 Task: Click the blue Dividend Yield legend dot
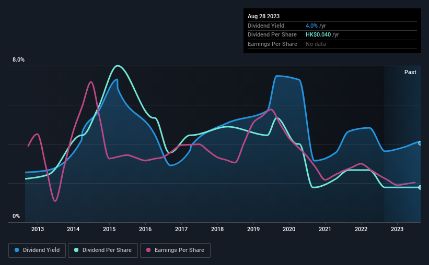click(x=17, y=250)
